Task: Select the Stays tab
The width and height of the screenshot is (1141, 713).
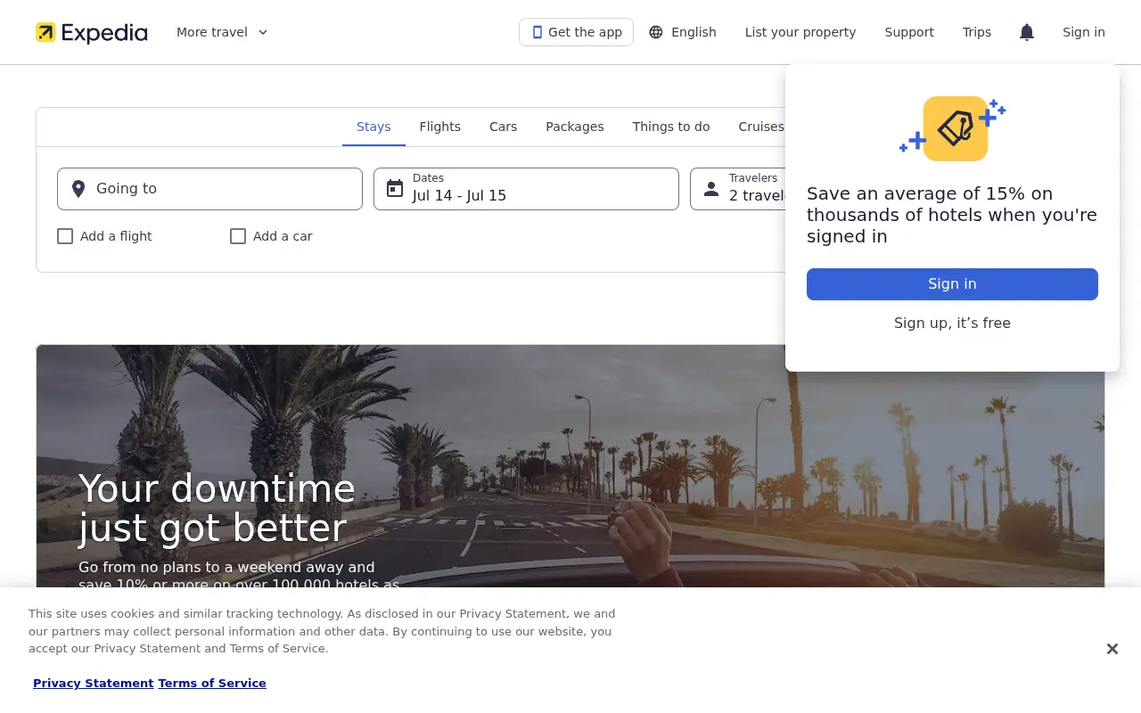Action: 373,127
